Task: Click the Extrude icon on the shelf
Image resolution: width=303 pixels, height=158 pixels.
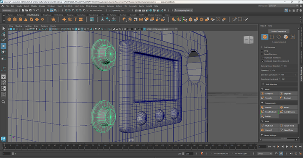Action: tap(174, 19)
